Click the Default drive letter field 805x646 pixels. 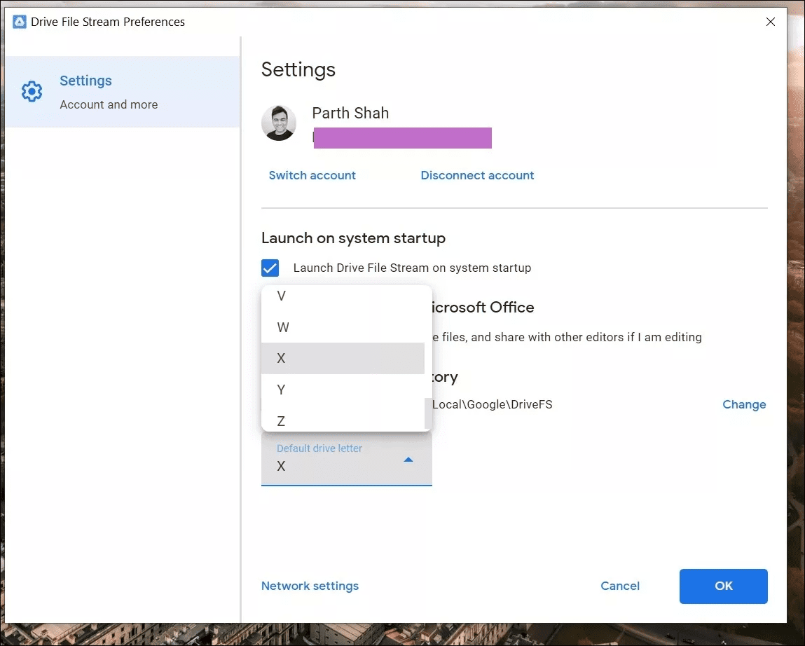[x=347, y=458]
